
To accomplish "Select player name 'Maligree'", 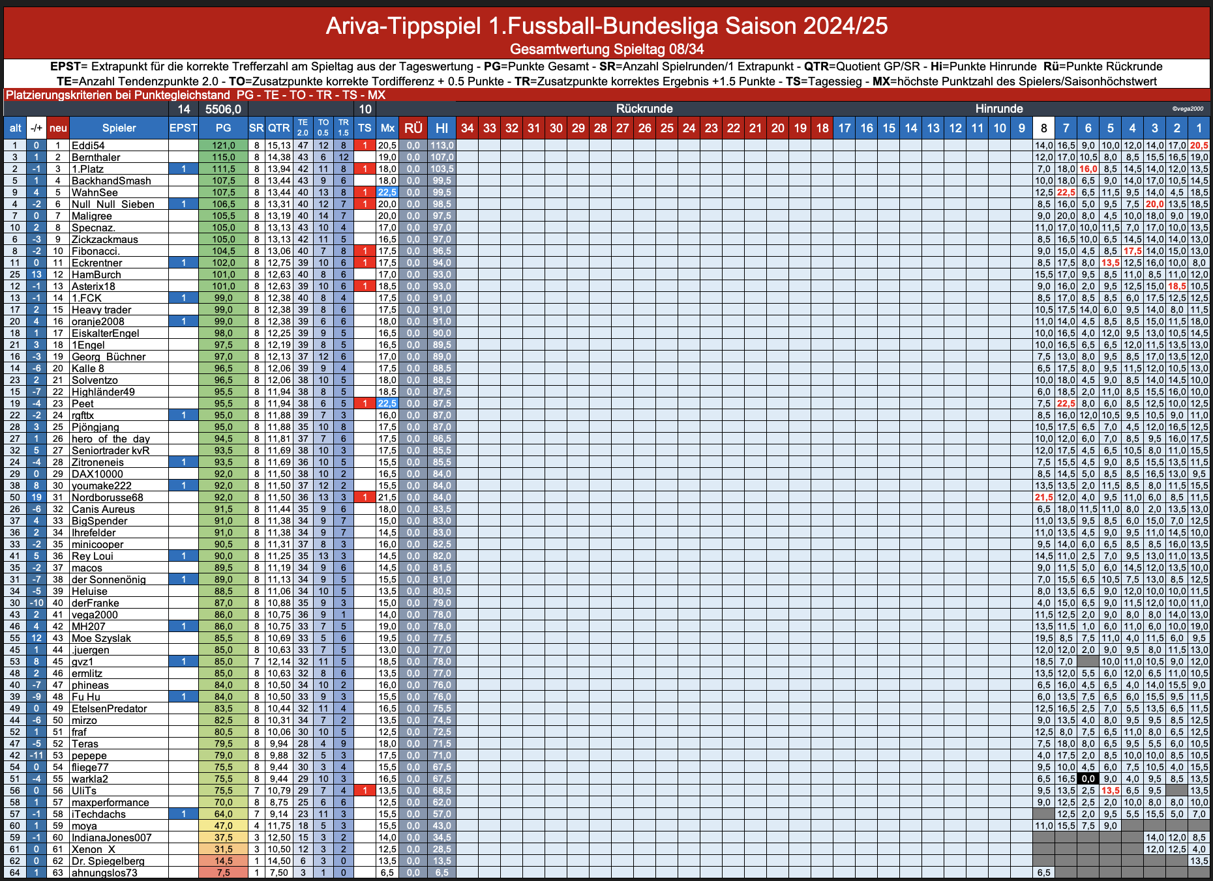I will pos(91,216).
